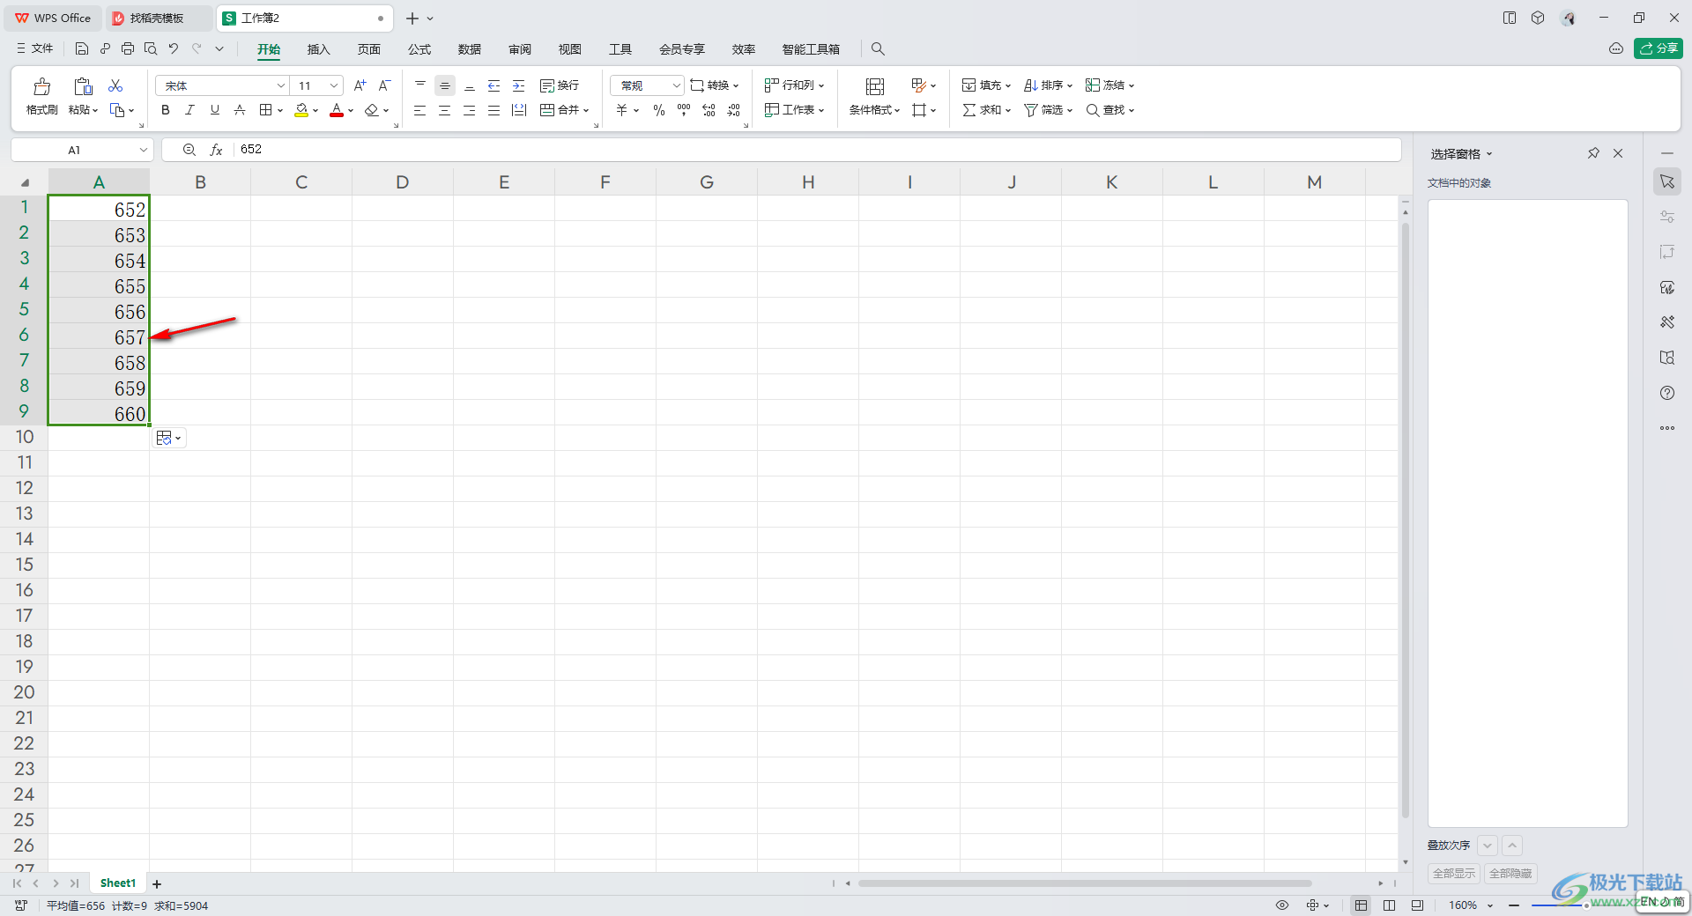Open the font size dropdown showing 11
This screenshot has width=1692, height=916.
tap(334, 85)
